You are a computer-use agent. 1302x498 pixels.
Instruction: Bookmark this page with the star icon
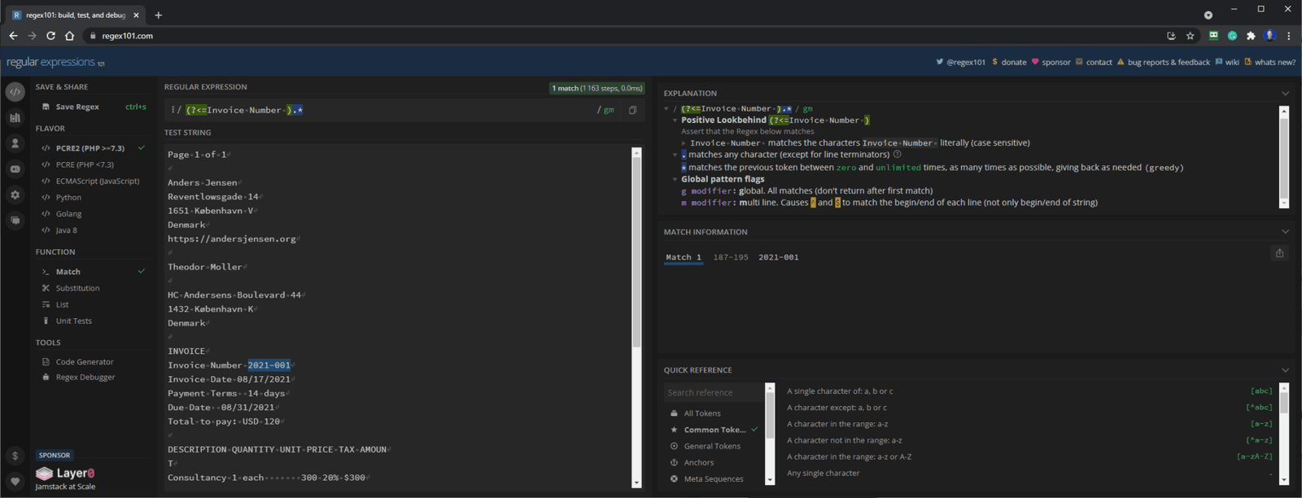pos(1190,36)
